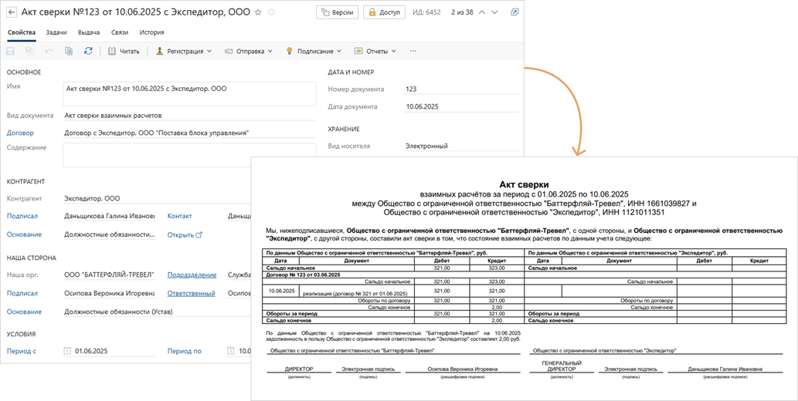Click Дата документа field 10.06.2025
The height and width of the screenshot is (401, 798).
[461, 106]
